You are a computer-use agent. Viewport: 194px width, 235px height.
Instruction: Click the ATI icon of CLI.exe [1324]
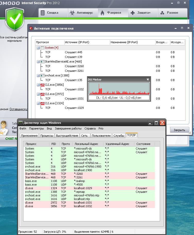pyautogui.click(x=42, y=103)
